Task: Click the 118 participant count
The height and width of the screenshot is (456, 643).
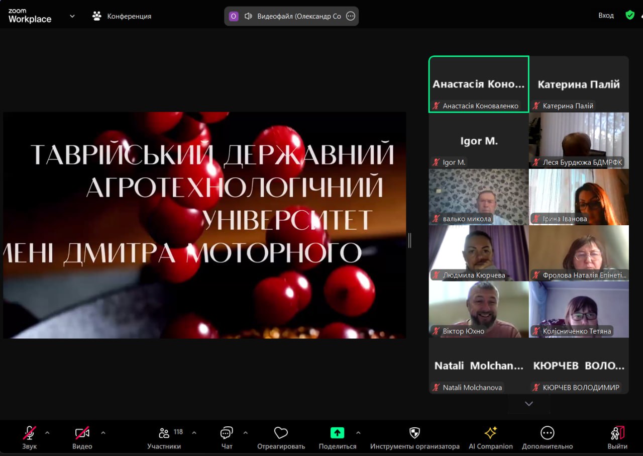Action: coord(178,432)
